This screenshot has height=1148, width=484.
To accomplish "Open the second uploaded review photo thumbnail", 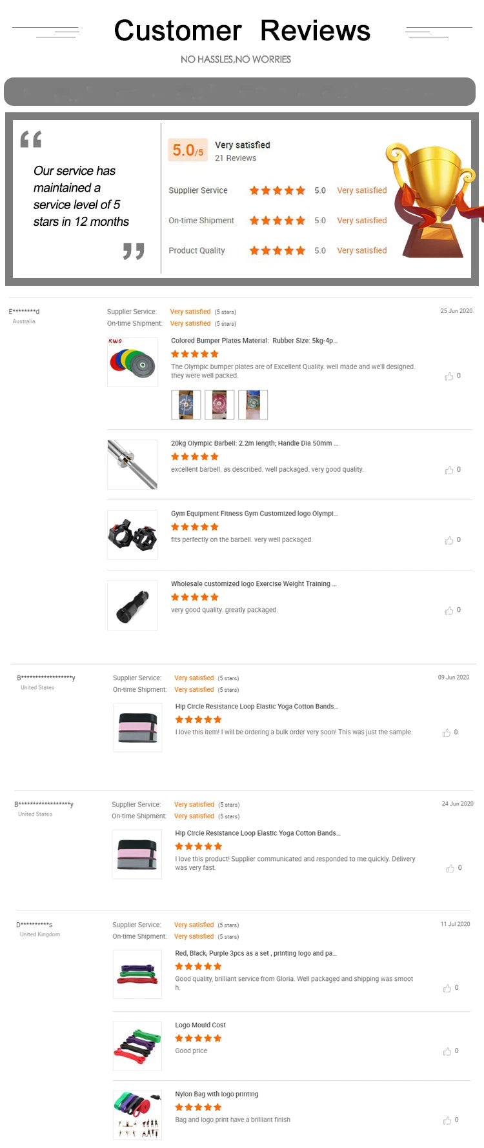I will [x=219, y=404].
